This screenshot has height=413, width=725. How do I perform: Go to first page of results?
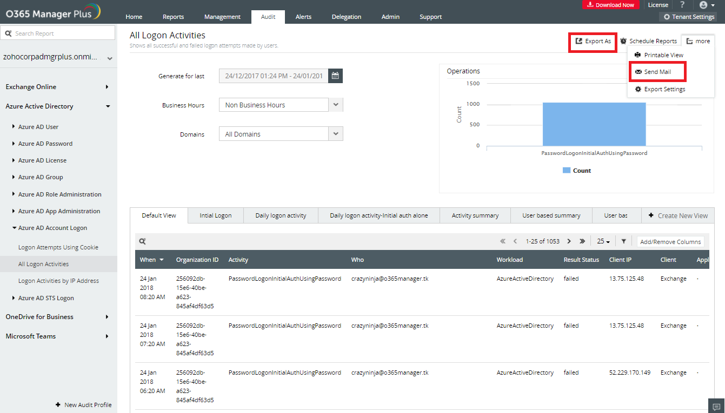pyautogui.click(x=503, y=241)
